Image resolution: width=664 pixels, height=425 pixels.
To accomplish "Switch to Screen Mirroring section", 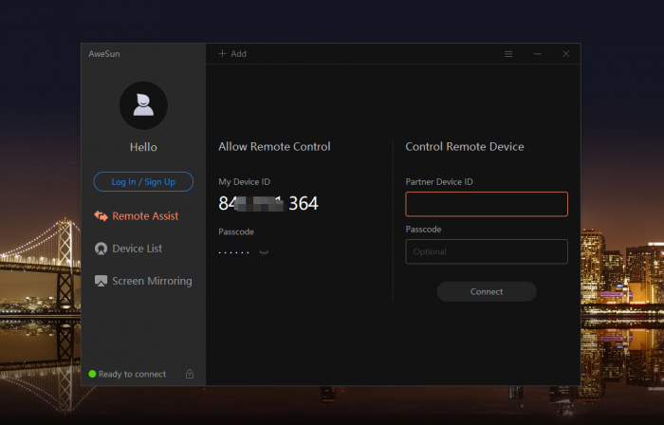I will pos(143,281).
